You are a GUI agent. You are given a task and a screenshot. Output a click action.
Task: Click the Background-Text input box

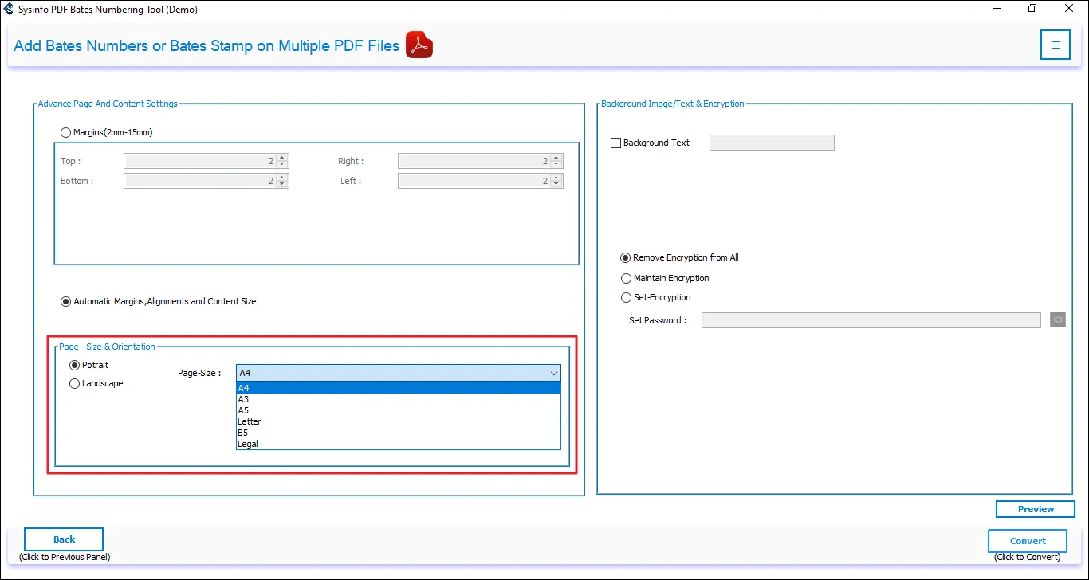tap(772, 143)
